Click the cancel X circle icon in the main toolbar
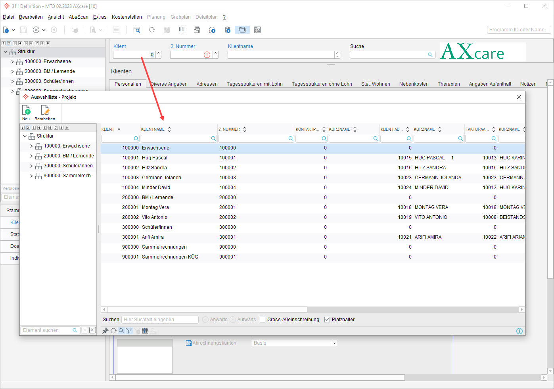Screen dimensions: 554x389 [x=36, y=30]
